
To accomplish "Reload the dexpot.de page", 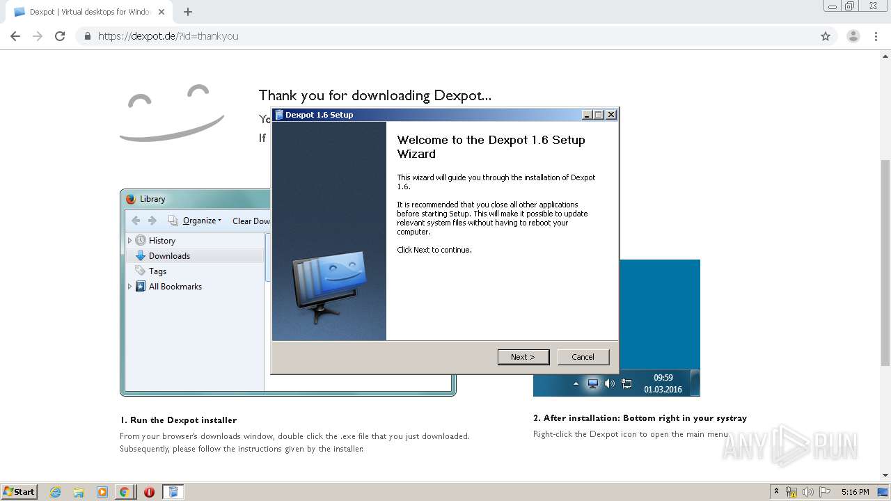I will pos(60,36).
